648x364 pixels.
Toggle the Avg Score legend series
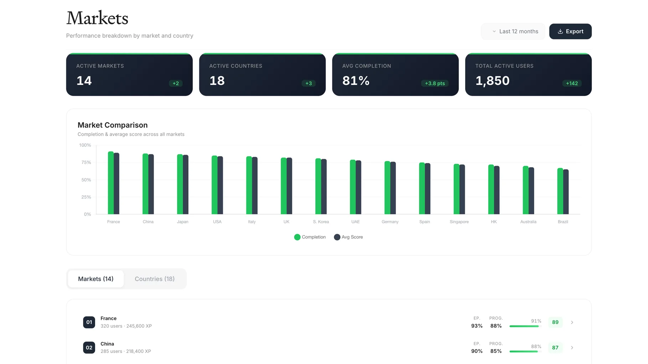348,237
